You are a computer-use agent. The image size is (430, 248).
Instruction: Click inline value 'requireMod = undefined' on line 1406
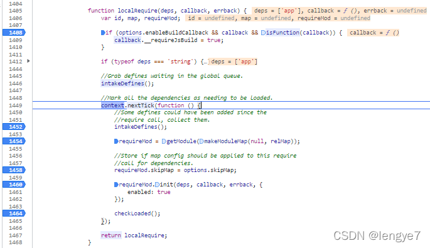pyautogui.click(x=334, y=18)
